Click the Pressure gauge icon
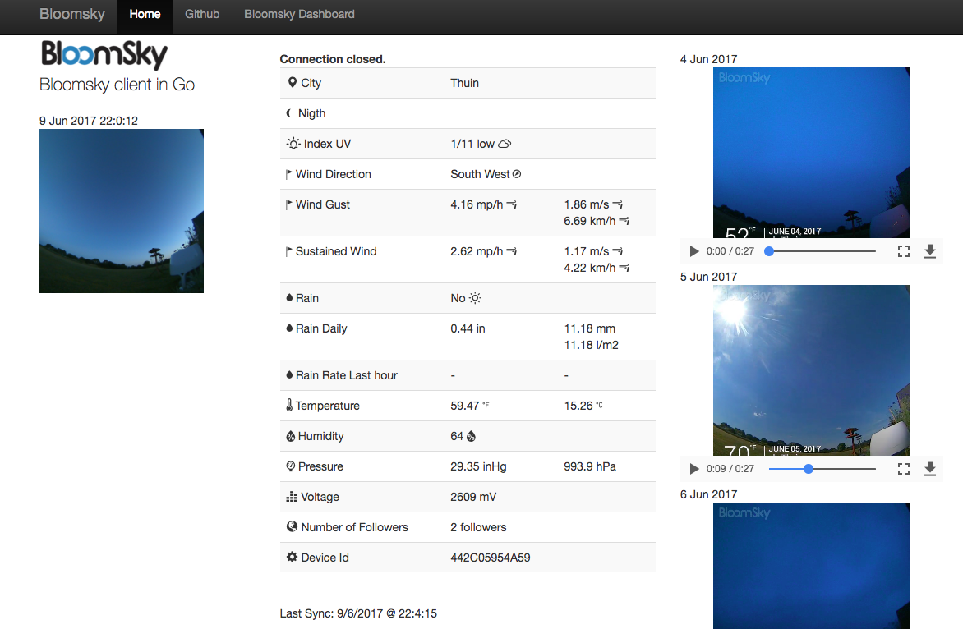963x629 pixels. [x=291, y=466]
